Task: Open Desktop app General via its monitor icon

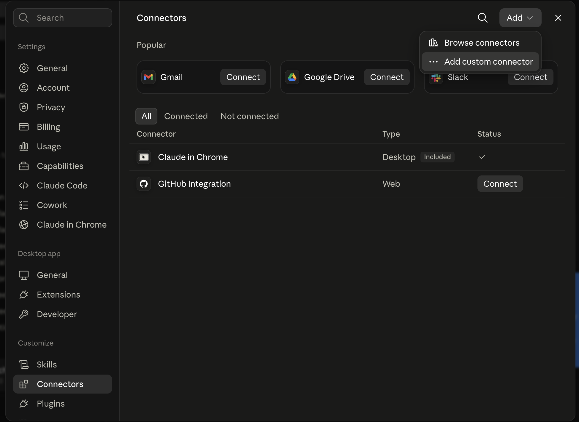Action: coord(24,275)
